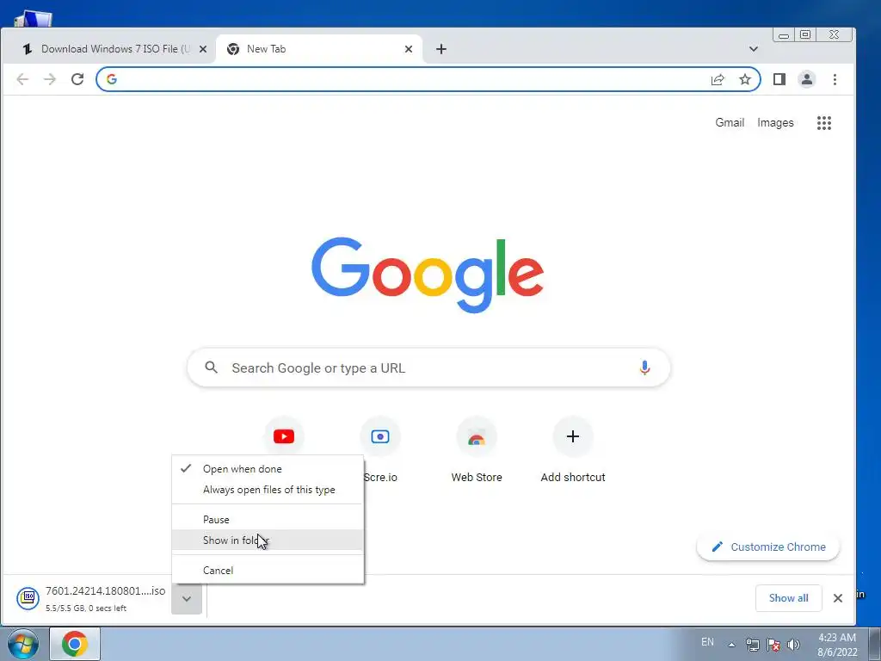The width and height of the screenshot is (881, 661).
Task: Choose Show in folder
Action: pyautogui.click(x=268, y=541)
